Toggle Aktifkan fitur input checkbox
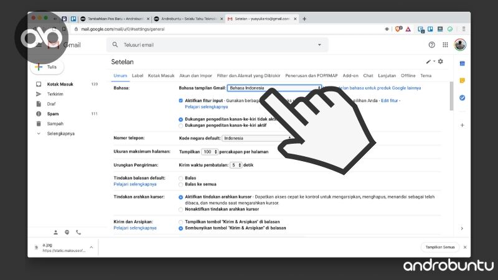This screenshot has width=498, height=280. [x=181, y=100]
